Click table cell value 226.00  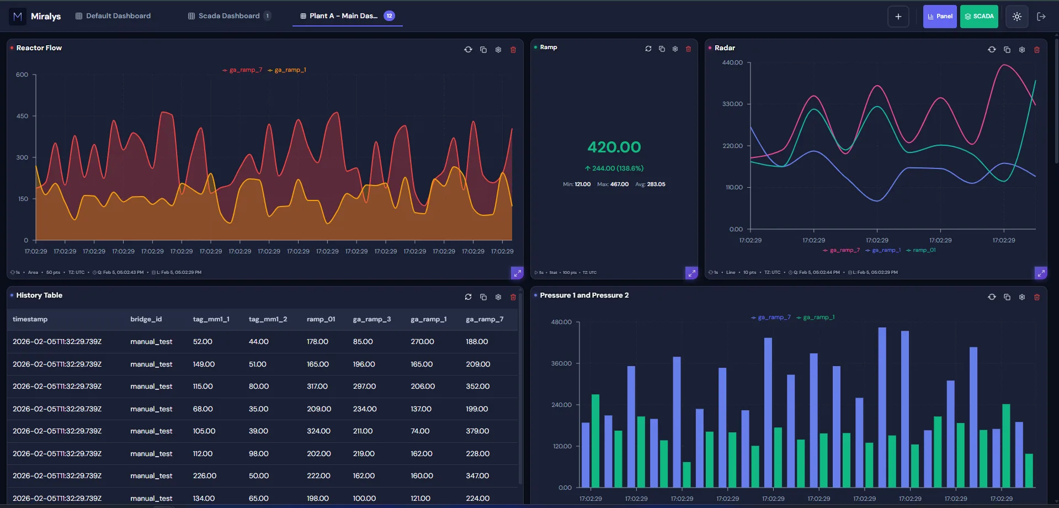(205, 476)
